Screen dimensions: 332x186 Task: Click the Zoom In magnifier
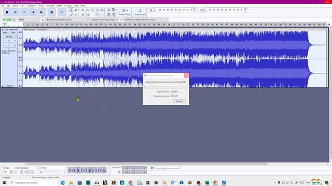(82, 10)
